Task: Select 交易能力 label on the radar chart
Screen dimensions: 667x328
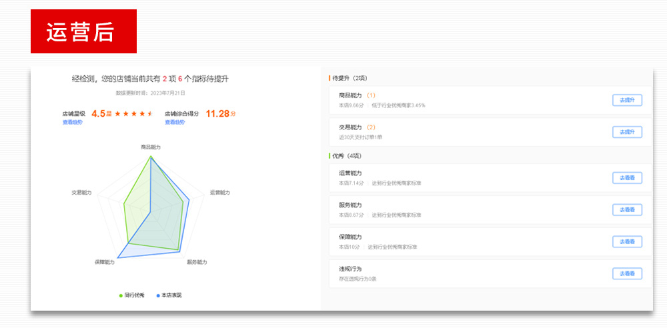Action: click(81, 193)
